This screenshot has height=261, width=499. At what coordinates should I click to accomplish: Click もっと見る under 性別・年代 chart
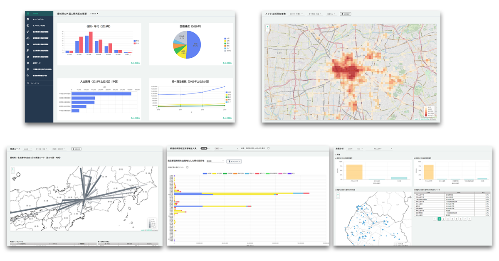(136, 63)
